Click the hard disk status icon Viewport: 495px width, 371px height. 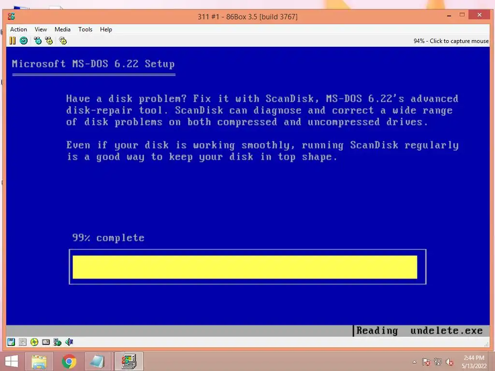(46, 342)
